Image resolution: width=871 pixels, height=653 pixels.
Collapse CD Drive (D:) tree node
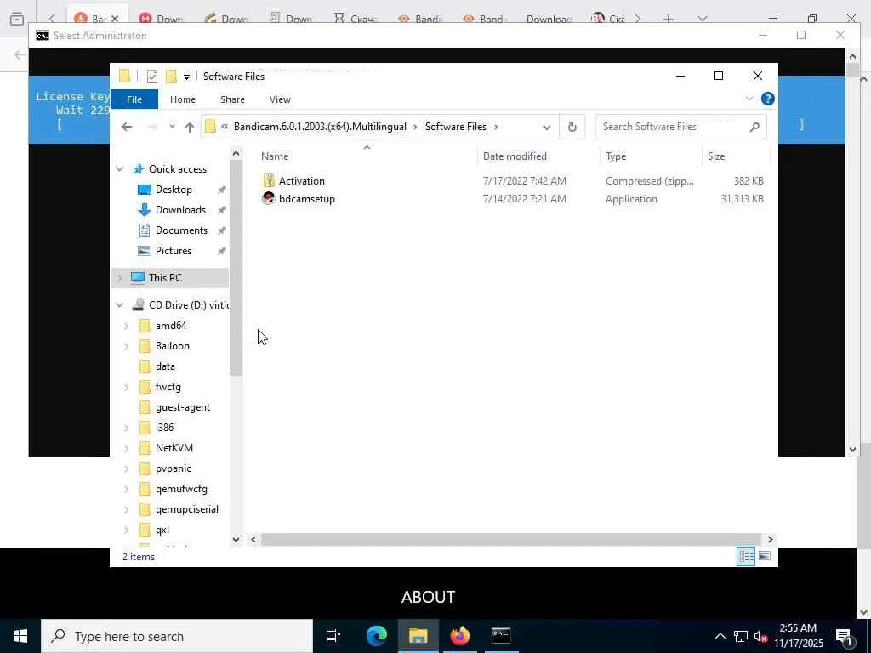point(119,305)
